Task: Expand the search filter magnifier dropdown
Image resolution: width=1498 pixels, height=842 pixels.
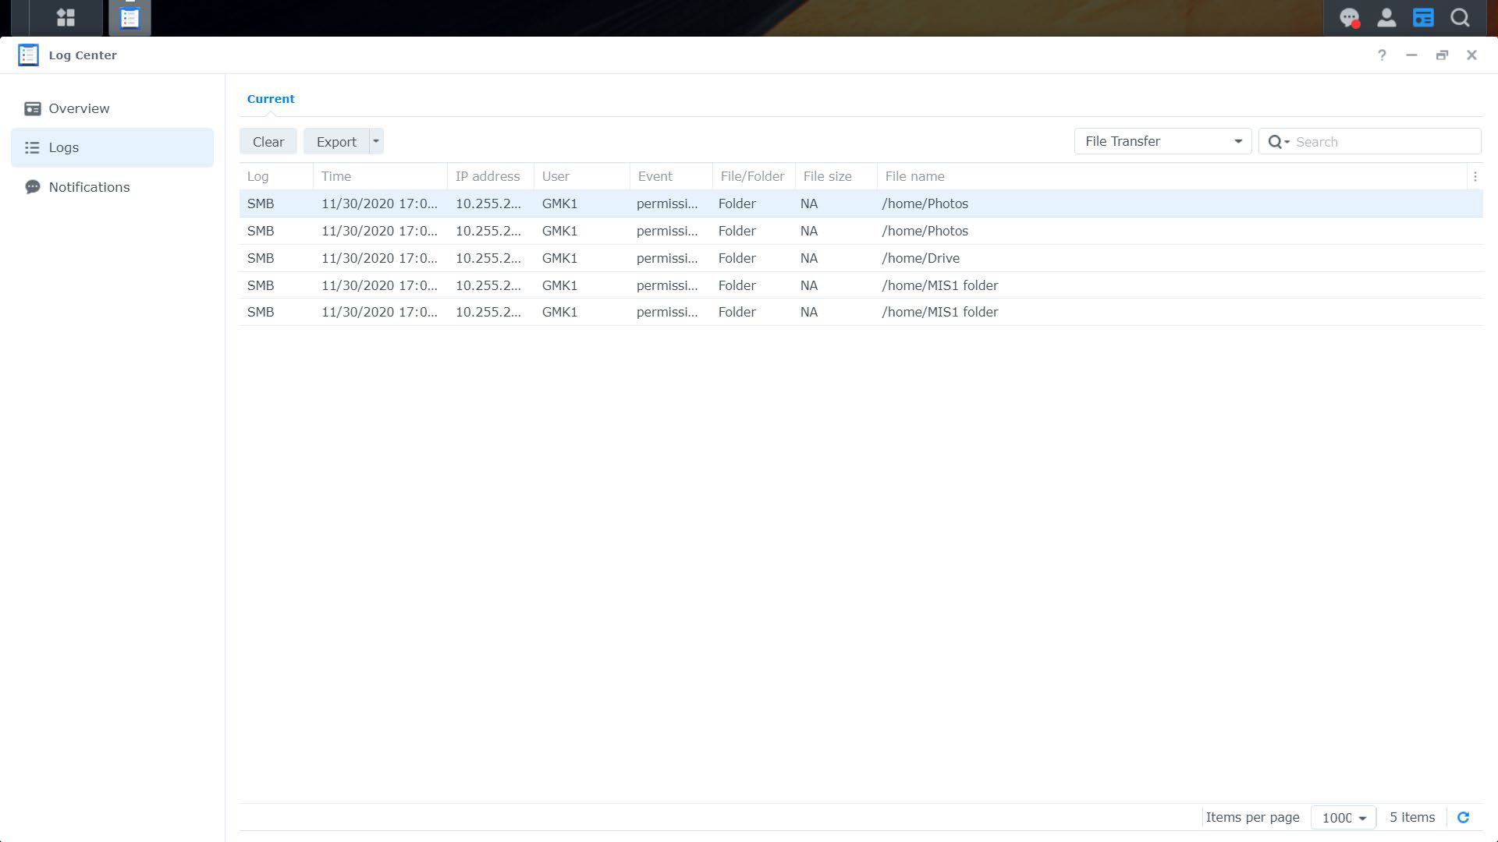Action: (1278, 142)
